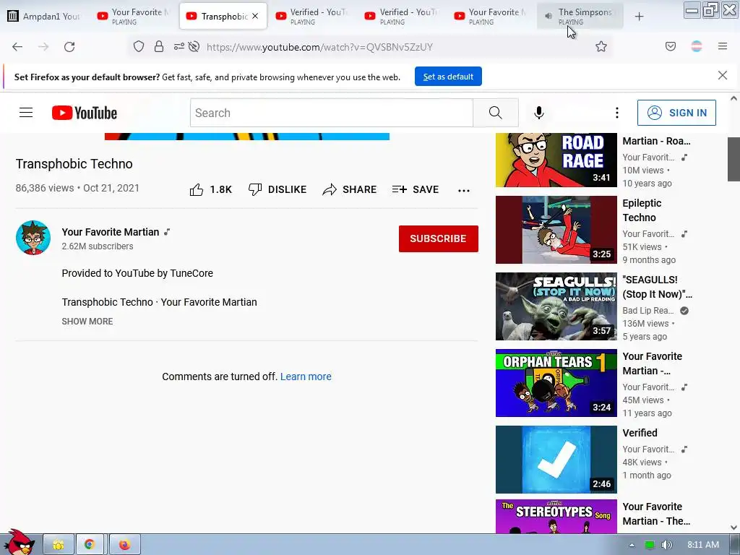Open Verified video thumbnail

[x=556, y=459]
